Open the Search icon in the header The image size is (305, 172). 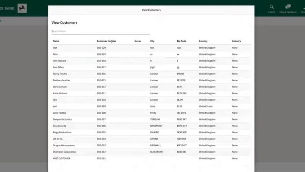(x=272, y=9)
